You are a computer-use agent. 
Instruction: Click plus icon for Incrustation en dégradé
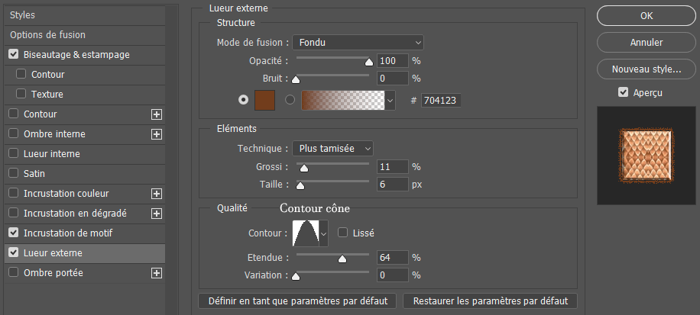[x=157, y=214]
